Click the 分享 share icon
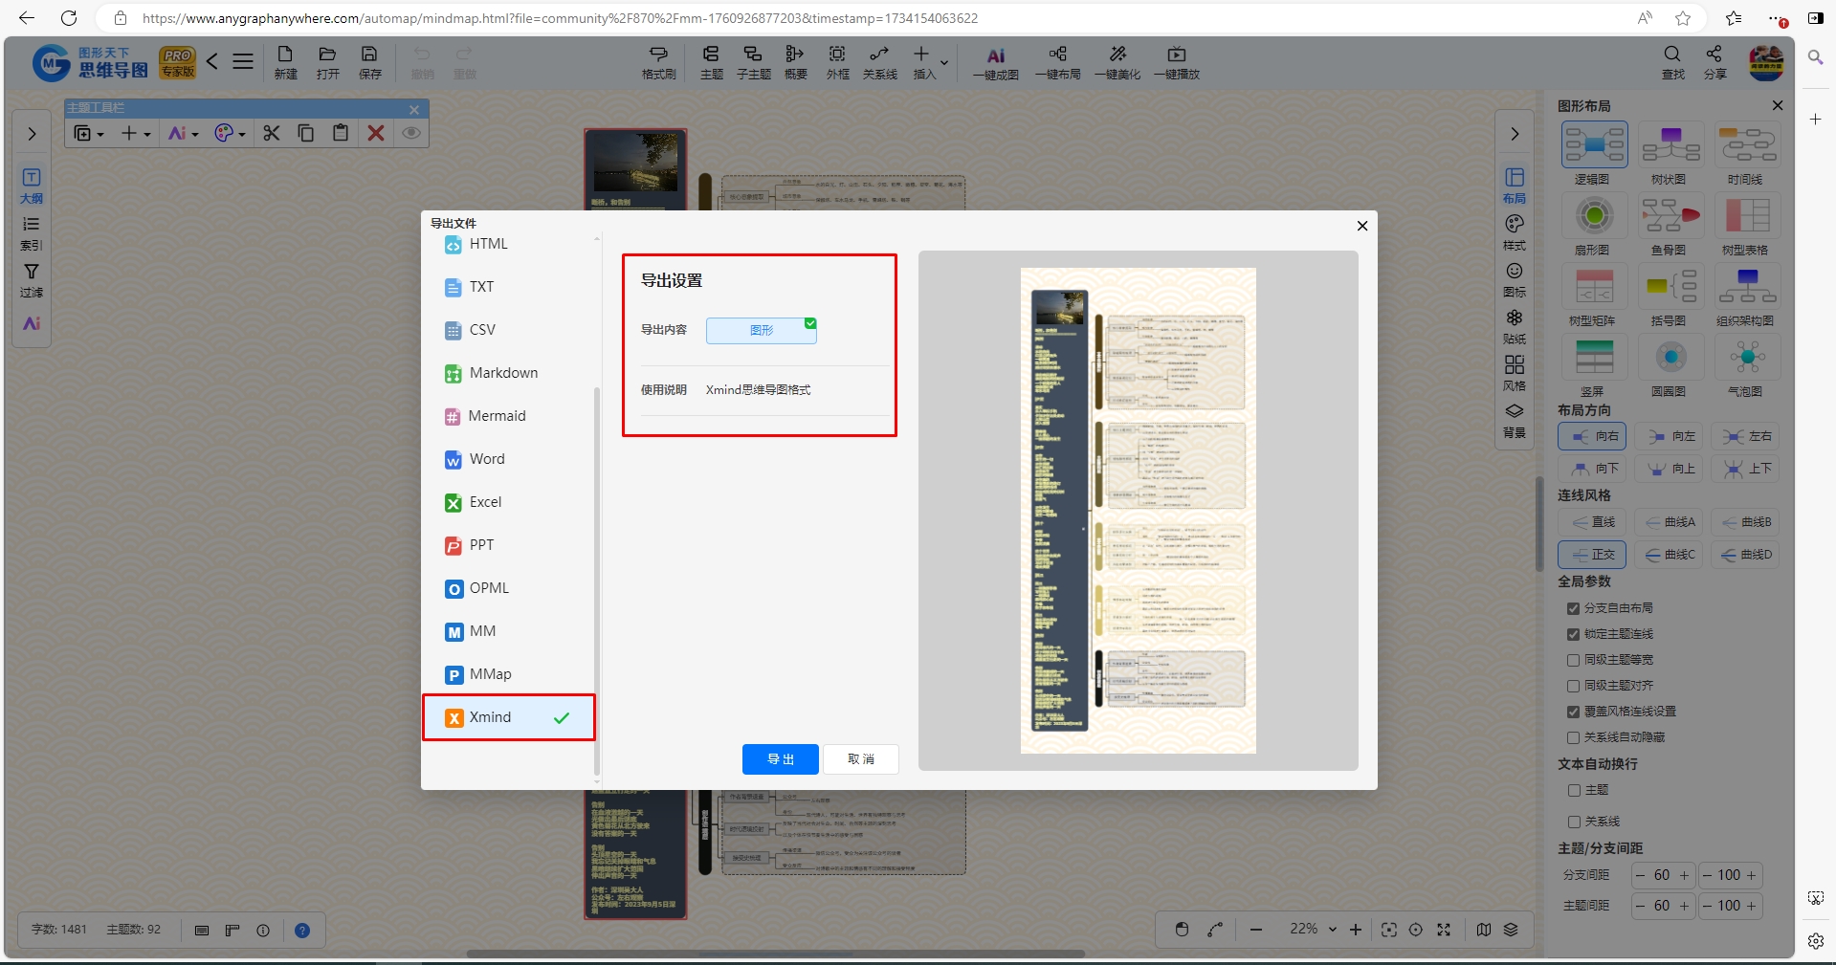The image size is (1836, 965). point(1714,62)
